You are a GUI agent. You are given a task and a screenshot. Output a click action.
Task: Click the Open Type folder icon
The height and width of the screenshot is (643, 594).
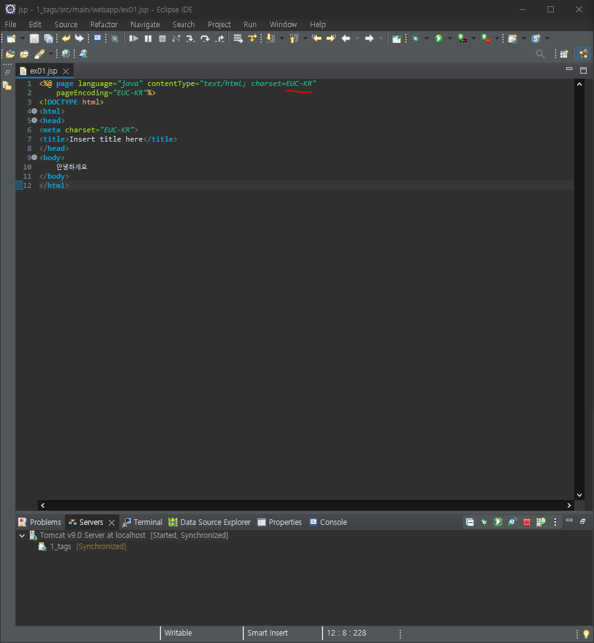(11, 54)
